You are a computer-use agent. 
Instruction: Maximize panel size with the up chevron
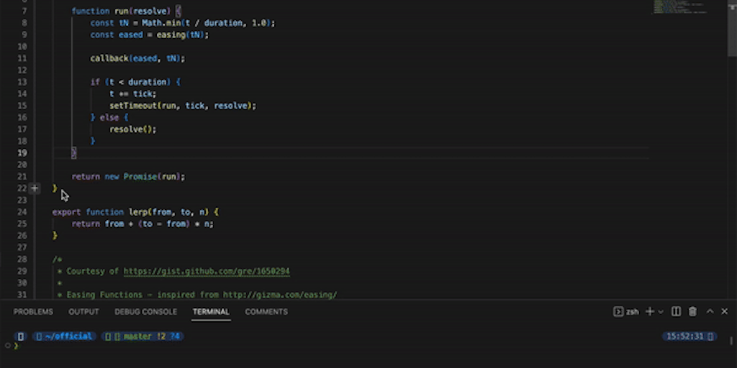[x=710, y=311]
